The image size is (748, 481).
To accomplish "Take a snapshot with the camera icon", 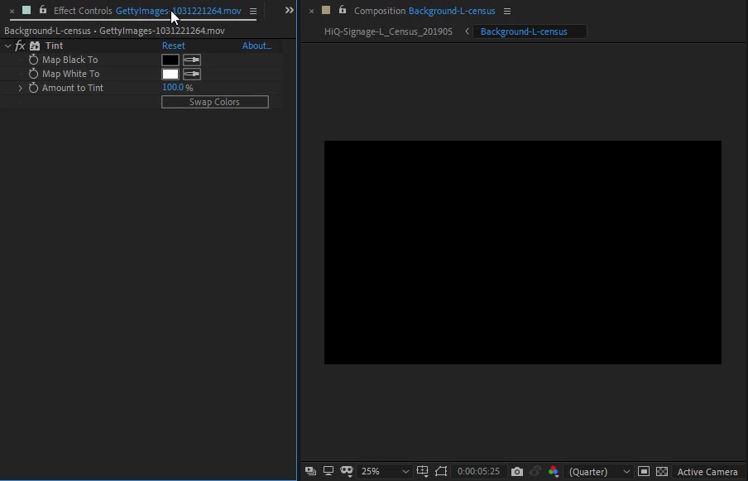I will [516, 471].
